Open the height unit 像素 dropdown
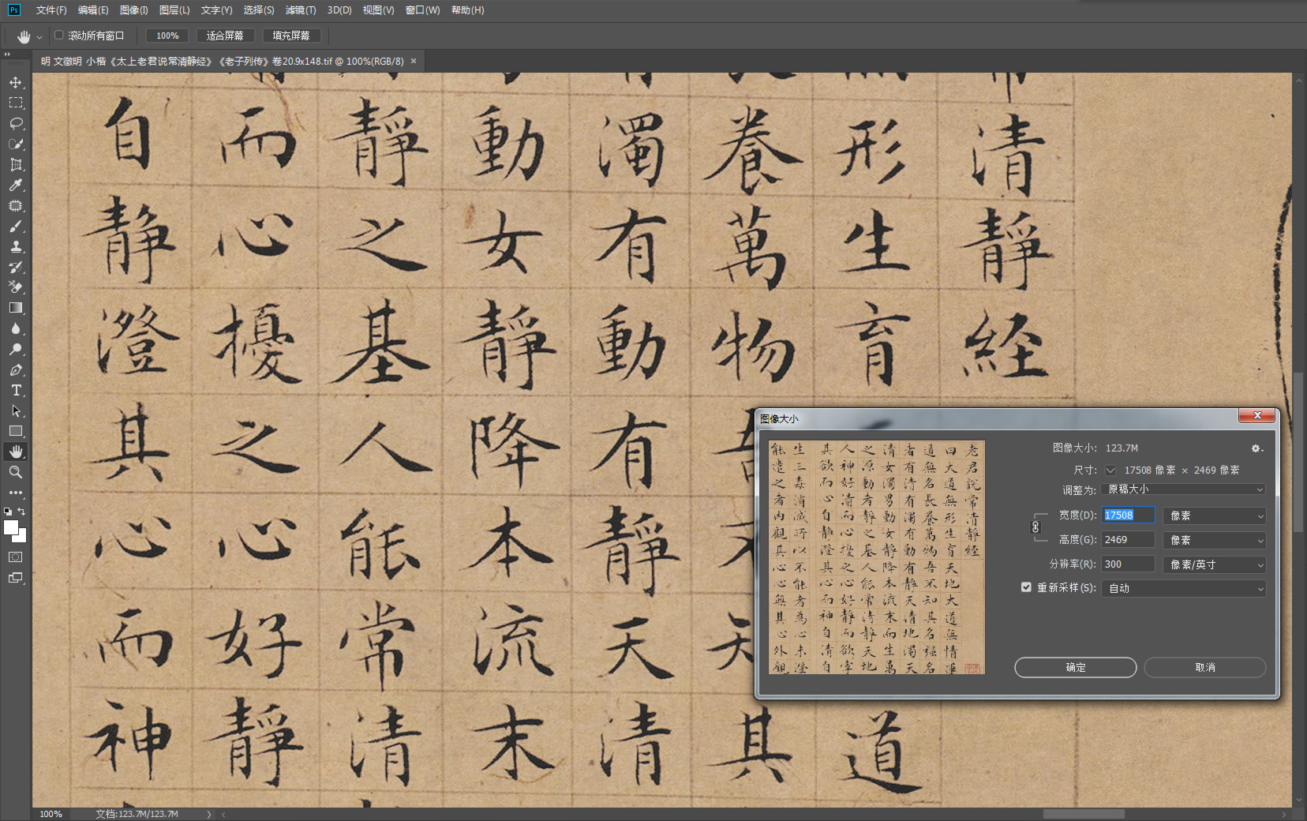The height and width of the screenshot is (821, 1307). (1215, 540)
